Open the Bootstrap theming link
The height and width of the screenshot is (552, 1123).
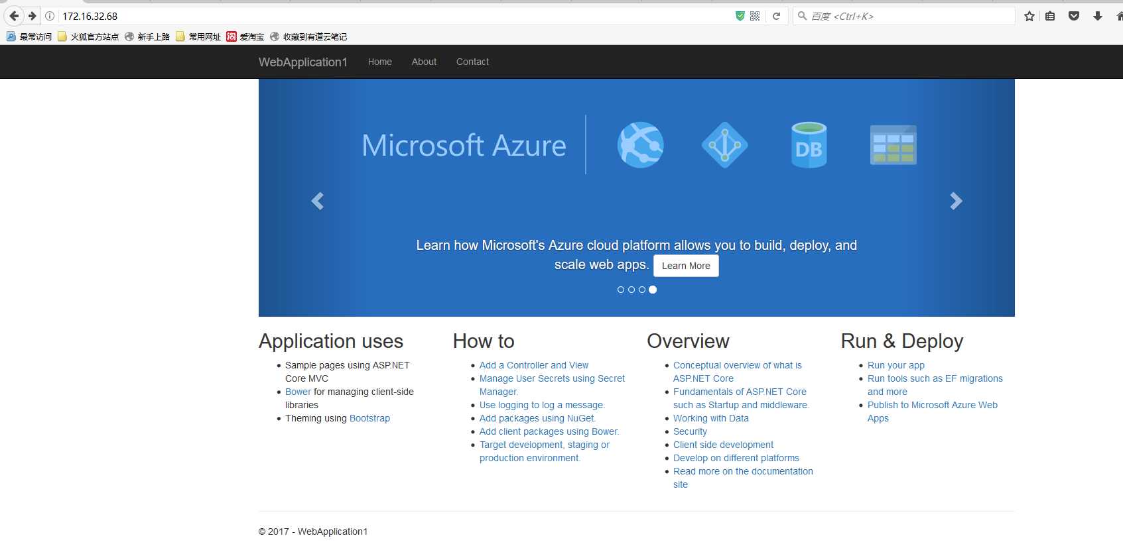369,418
